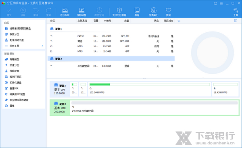Click 硬盘2 基本 MBR 240.00GB disk block

(x=60, y=108)
